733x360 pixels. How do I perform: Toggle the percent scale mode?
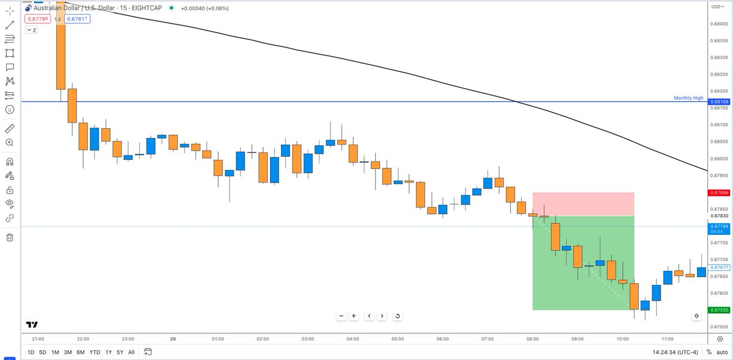pyautogui.click(x=709, y=352)
